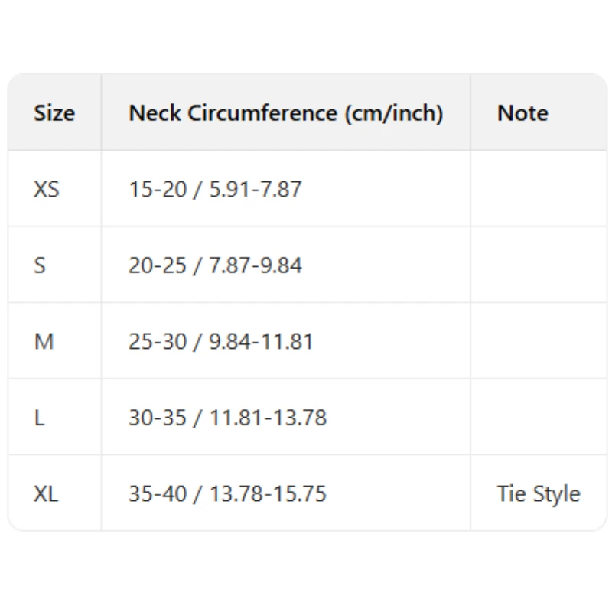
Task: Select the XS size cell
Action: pos(47,189)
